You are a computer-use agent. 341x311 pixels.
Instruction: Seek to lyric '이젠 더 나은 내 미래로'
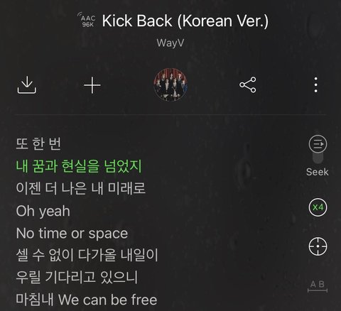point(80,188)
